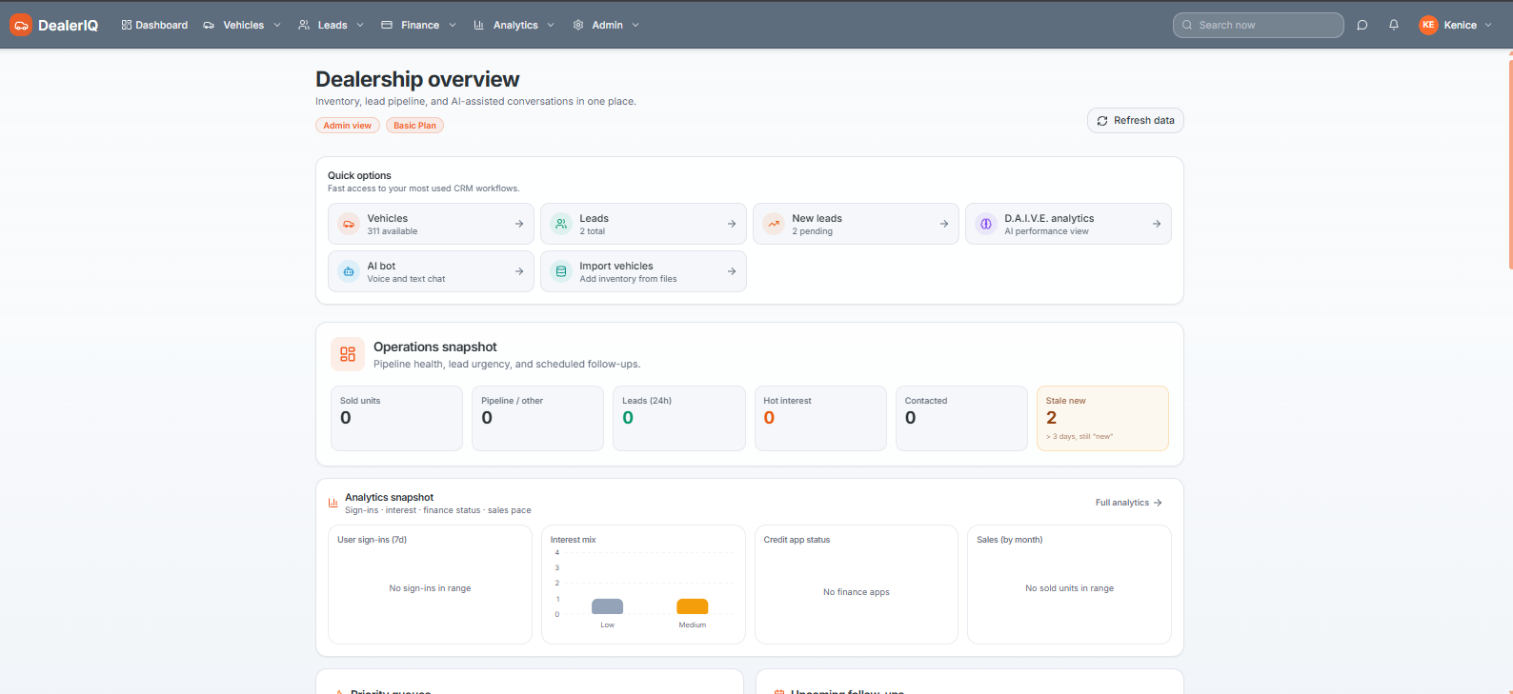1513x694 pixels.
Task: Expand the Analytics menu chevron
Action: [x=551, y=25]
